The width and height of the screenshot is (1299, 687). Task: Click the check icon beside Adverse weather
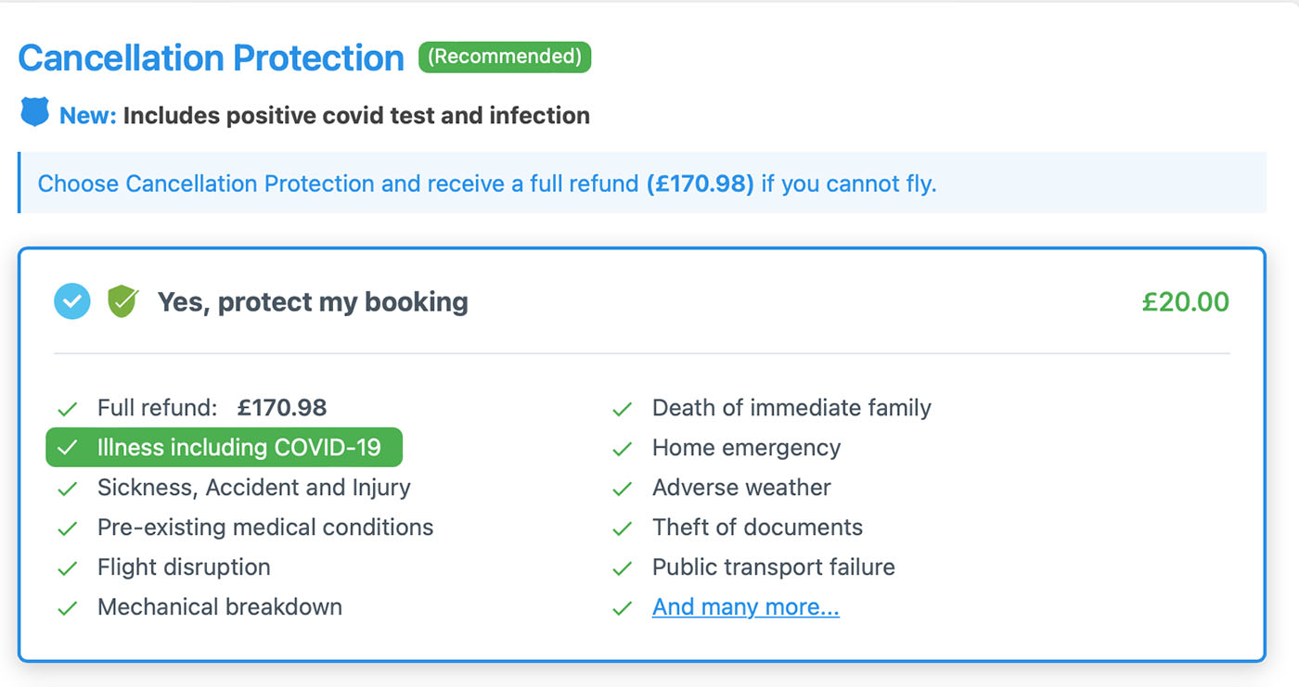(622, 487)
